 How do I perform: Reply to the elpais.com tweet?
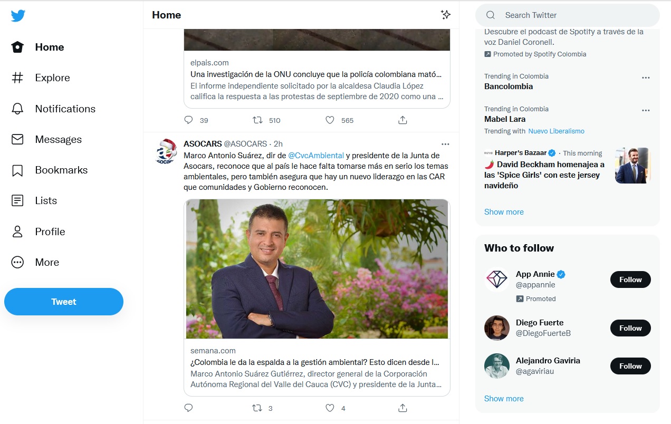coord(188,120)
